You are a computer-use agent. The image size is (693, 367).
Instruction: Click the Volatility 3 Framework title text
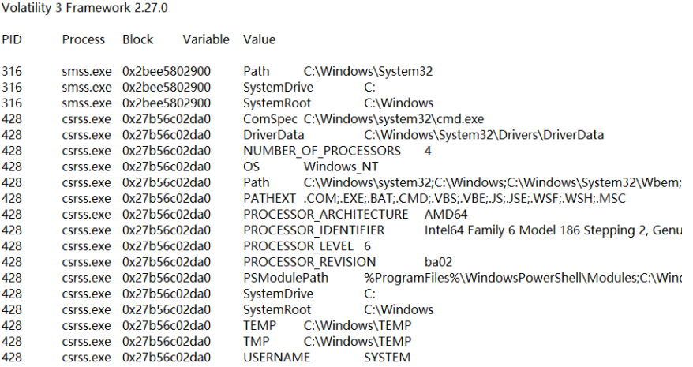point(84,8)
